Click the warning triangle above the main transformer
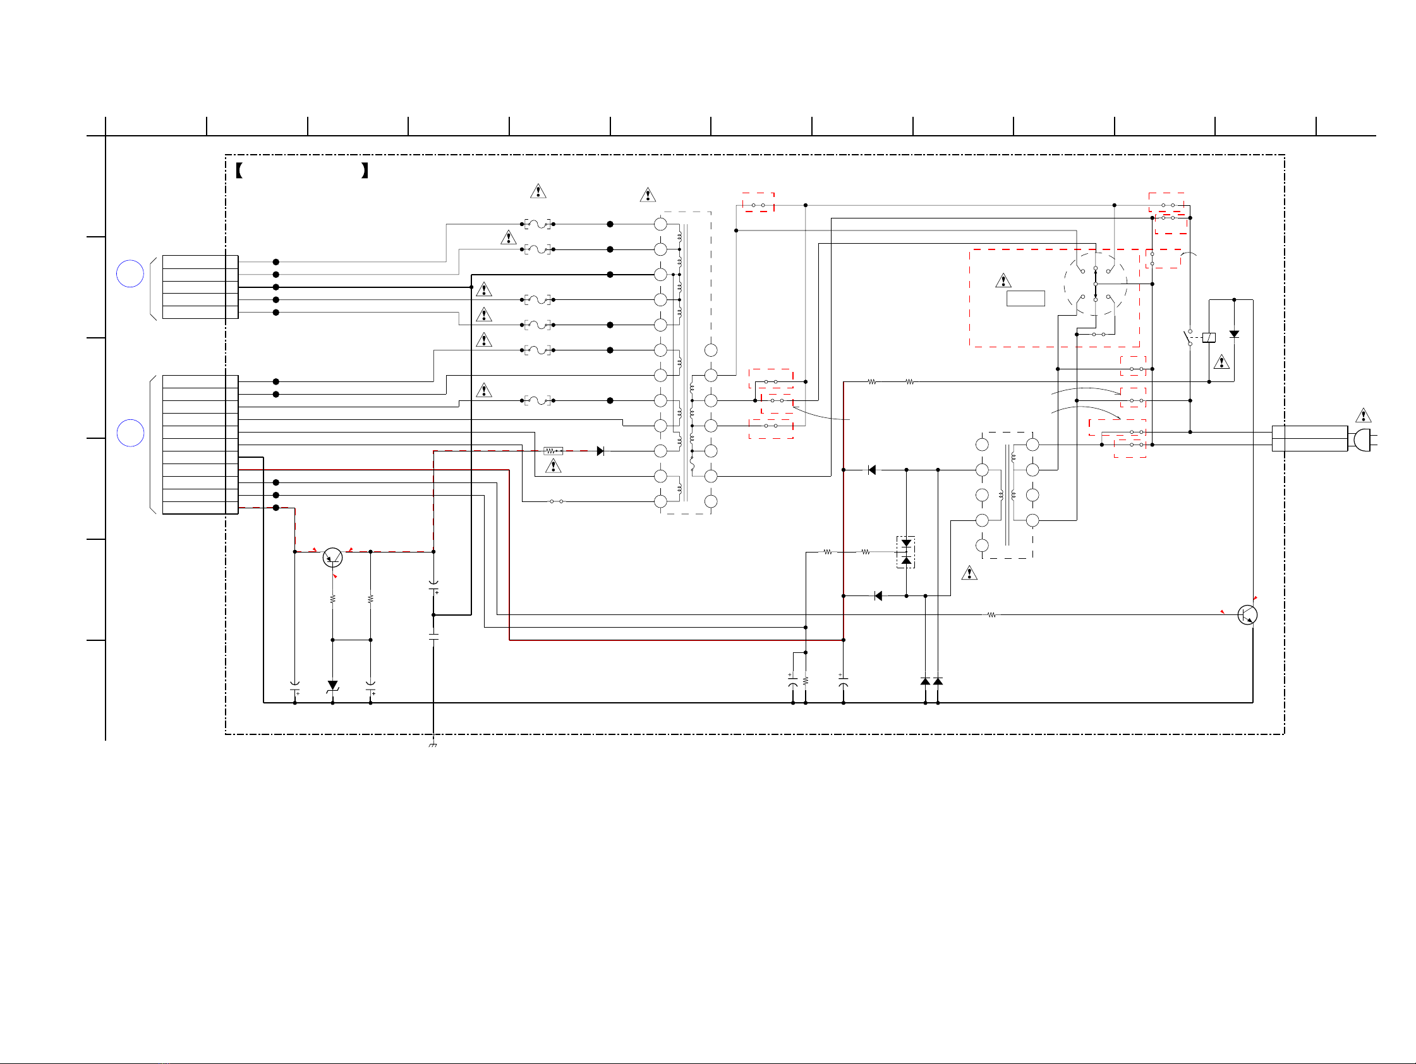This screenshot has height=1064, width=1416. tap(648, 194)
